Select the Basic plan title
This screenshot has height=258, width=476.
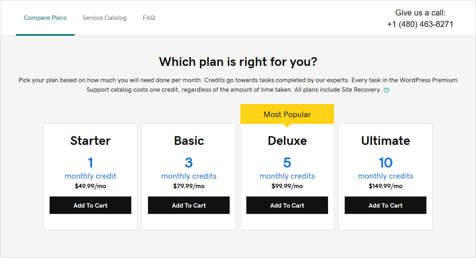189,141
